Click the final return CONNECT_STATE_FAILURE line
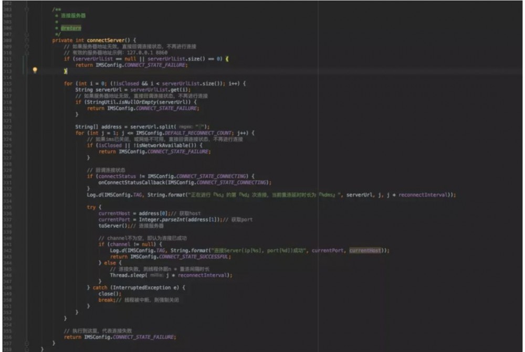 120,337
